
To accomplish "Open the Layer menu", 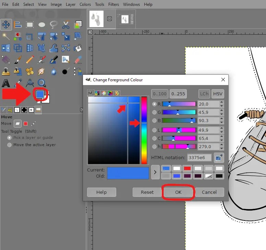I will pos(71,4).
